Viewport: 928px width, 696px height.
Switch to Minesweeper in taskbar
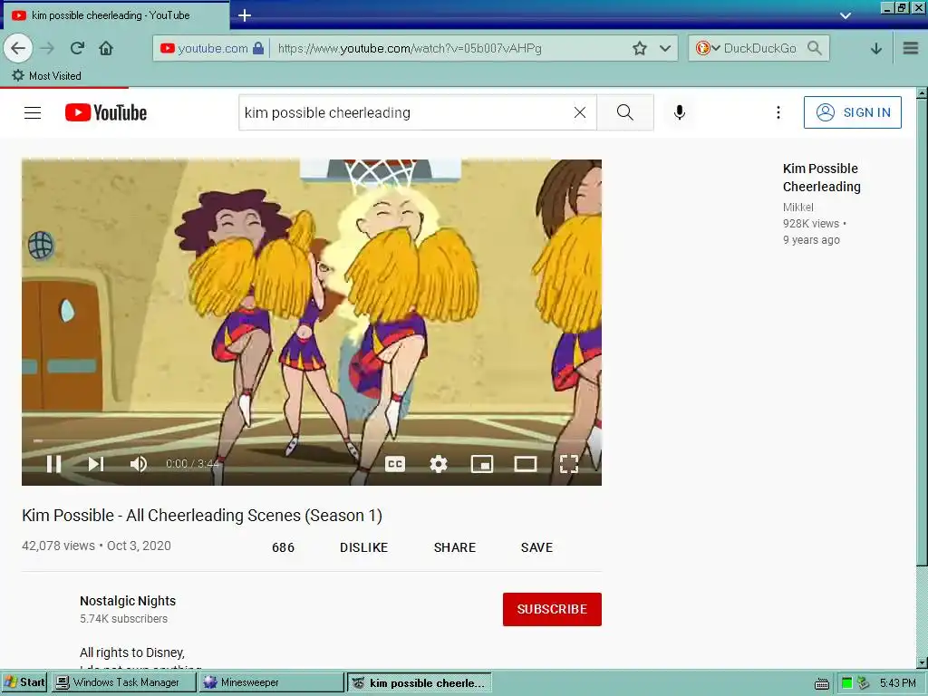[x=271, y=682]
